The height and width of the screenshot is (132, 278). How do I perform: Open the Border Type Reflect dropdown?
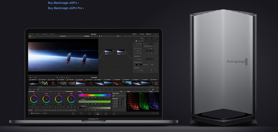click(148, 59)
